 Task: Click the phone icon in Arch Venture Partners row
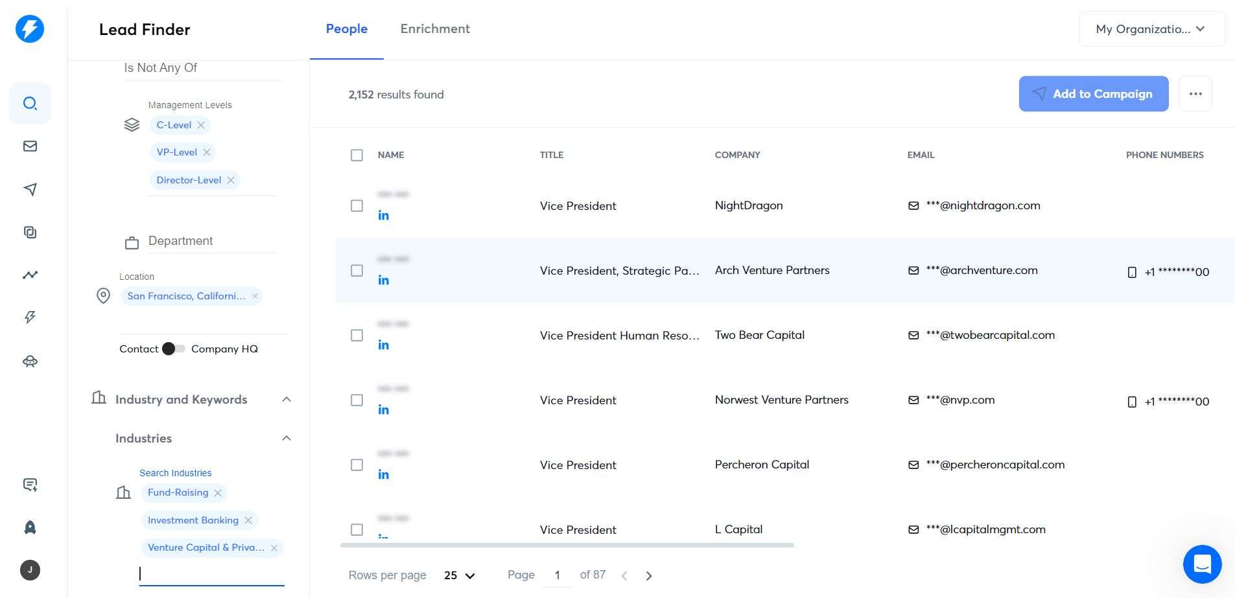tap(1132, 272)
